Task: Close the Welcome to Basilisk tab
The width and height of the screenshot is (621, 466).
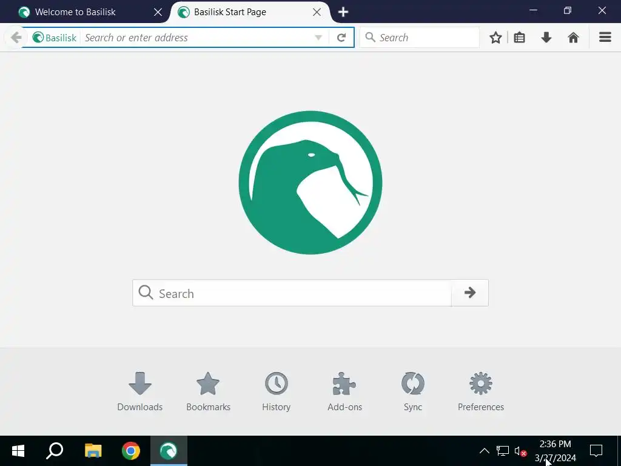Action: click(x=158, y=12)
